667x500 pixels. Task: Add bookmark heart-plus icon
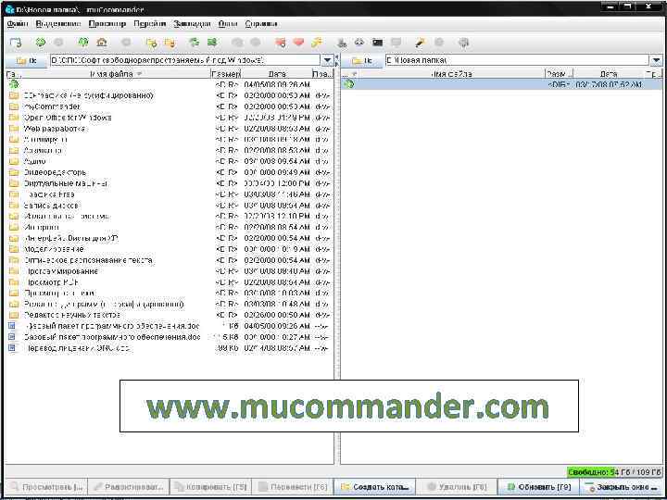coord(280,43)
